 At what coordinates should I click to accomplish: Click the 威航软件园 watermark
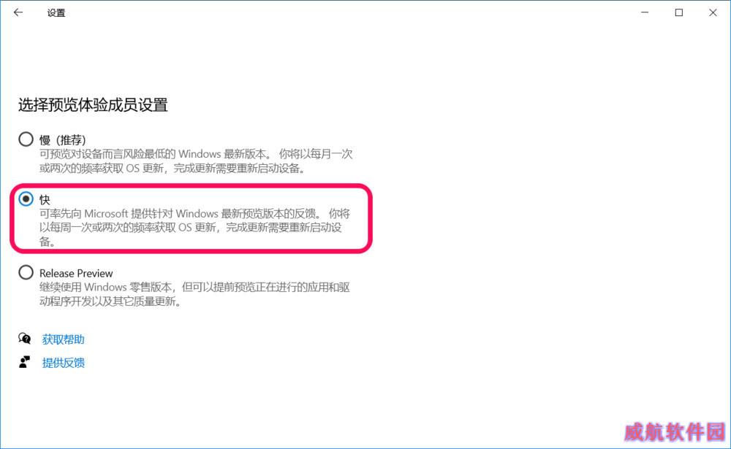click(x=674, y=432)
